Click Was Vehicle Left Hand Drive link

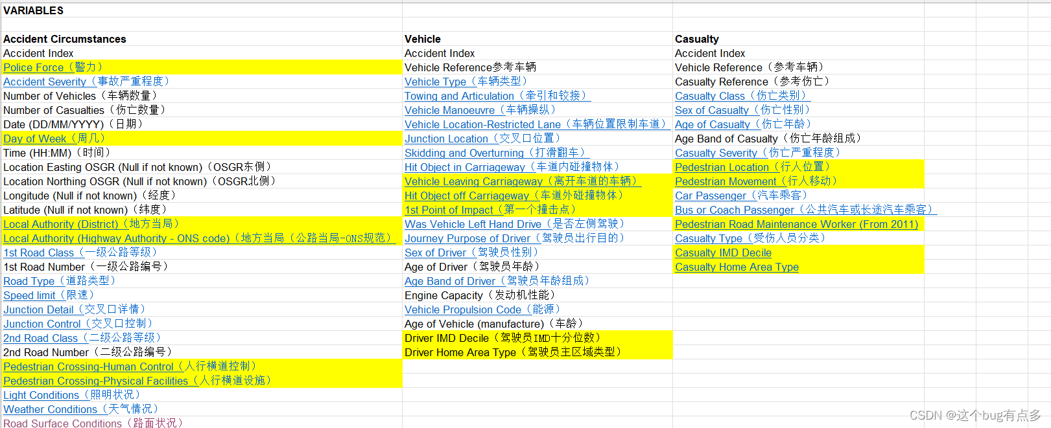pos(515,224)
